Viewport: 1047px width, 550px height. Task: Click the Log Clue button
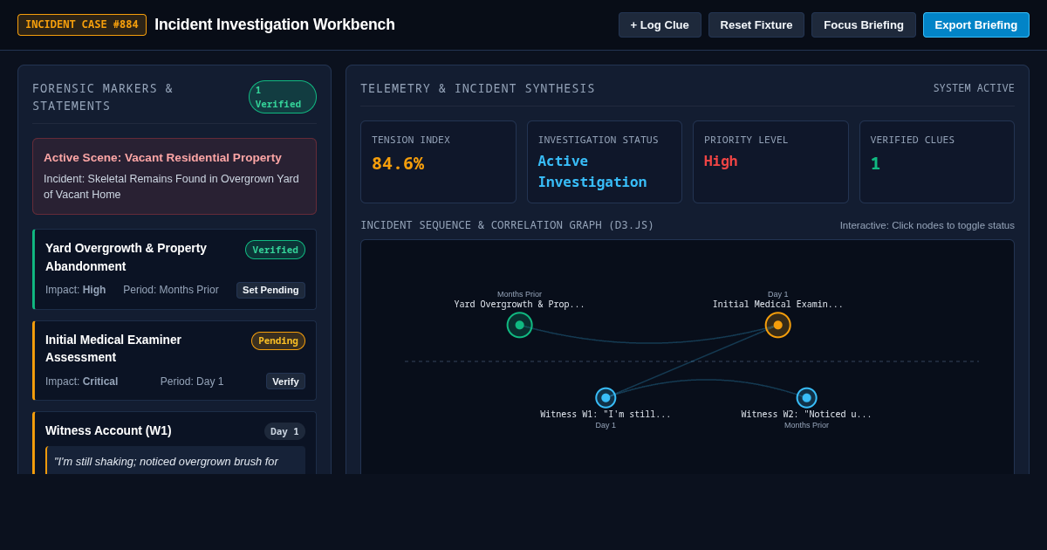660,24
